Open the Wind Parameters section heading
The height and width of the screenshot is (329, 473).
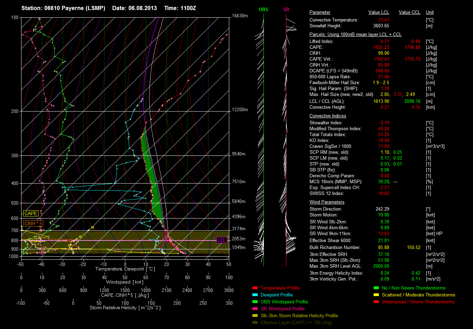(x=327, y=202)
